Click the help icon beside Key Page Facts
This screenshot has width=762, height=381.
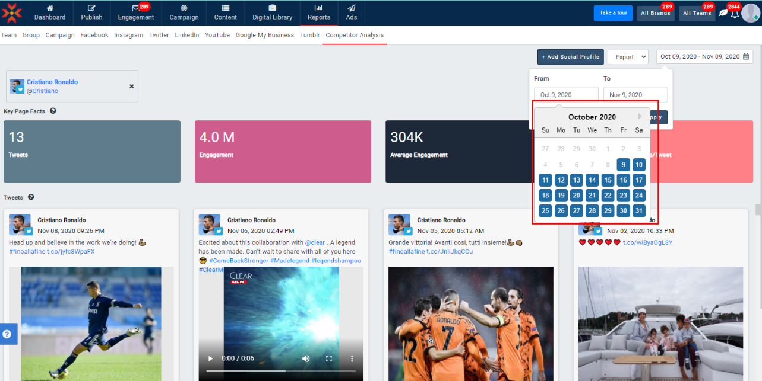pos(53,111)
